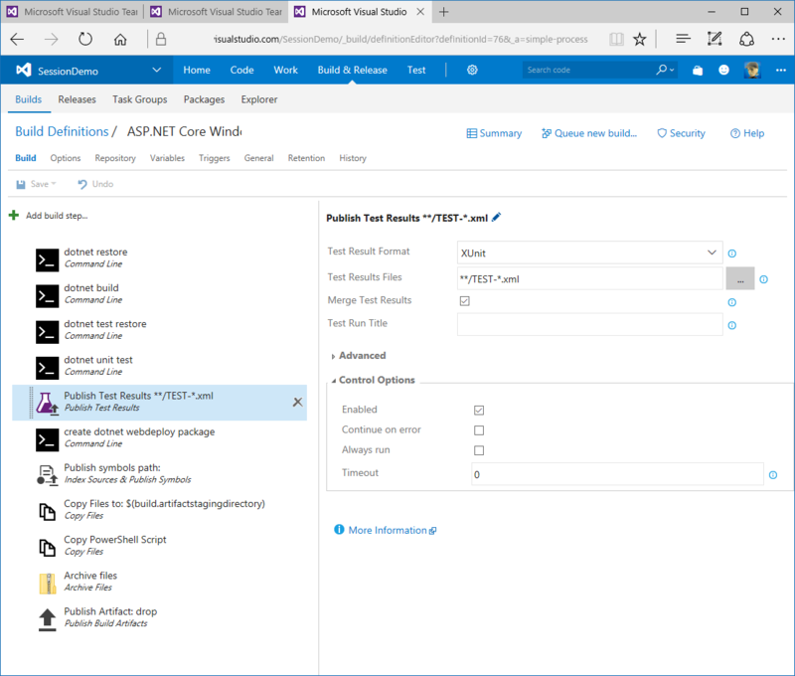Image resolution: width=795 pixels, height=676 pixels.
Task: Click the Undo button
Action: 95,184
